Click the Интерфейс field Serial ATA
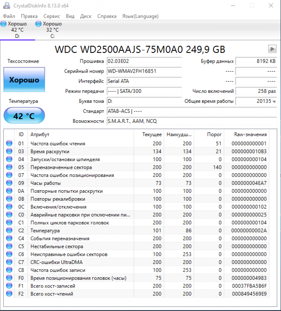The width and height of the screenshot is (281, 311). (x=144, y=81)
